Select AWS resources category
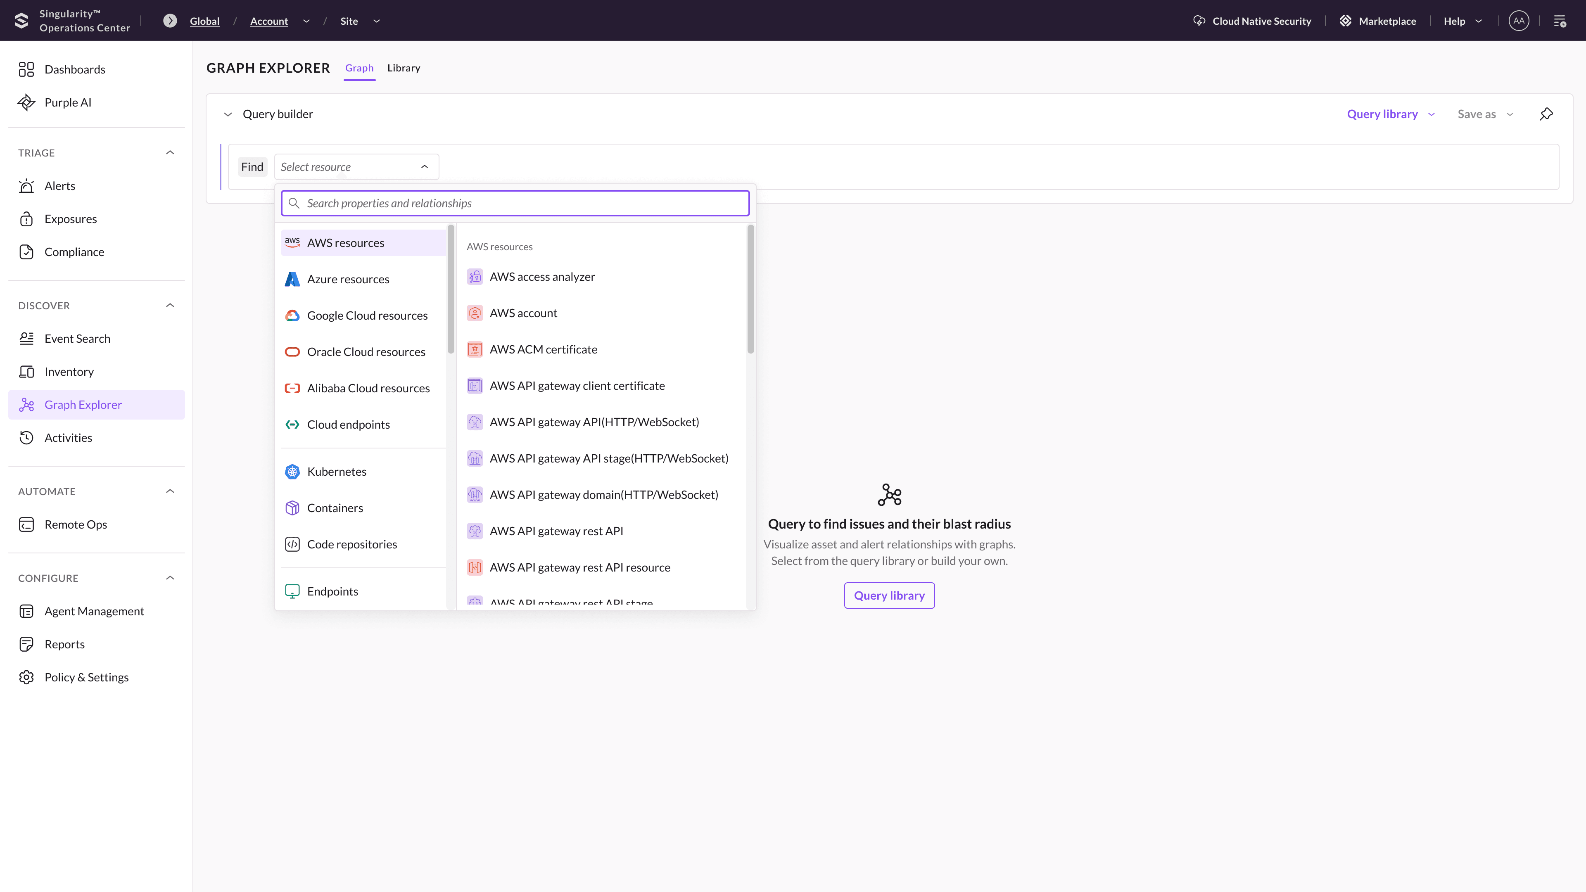The height and width of the screenshot is (892, 1586). [363, 243]
